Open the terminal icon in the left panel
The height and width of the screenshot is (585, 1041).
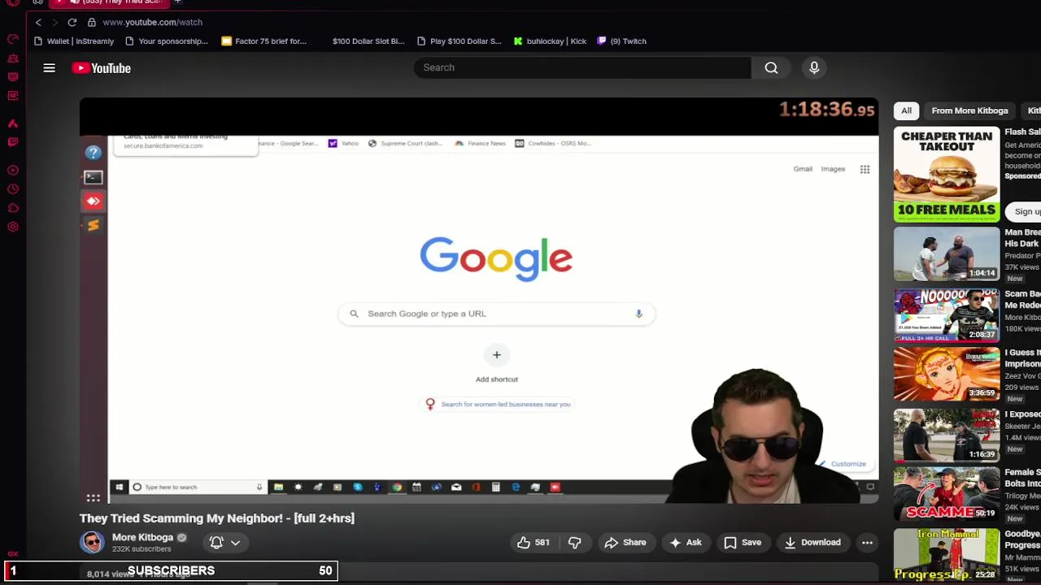click(x=94, y=177)
